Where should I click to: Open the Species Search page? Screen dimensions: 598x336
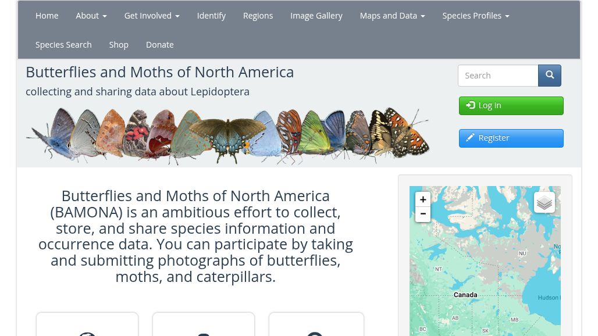pyautogui.click(x=63, y=45)
